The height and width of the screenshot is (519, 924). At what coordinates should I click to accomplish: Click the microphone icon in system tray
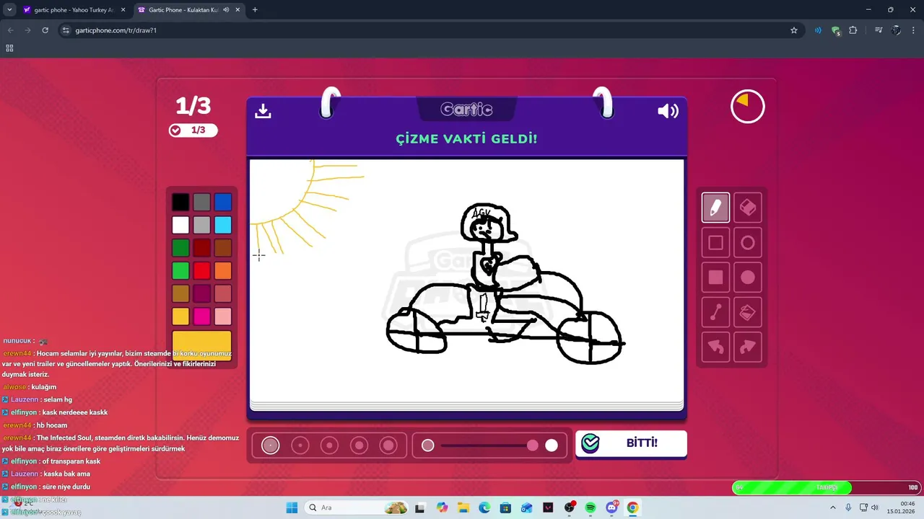tap(848, 507)
